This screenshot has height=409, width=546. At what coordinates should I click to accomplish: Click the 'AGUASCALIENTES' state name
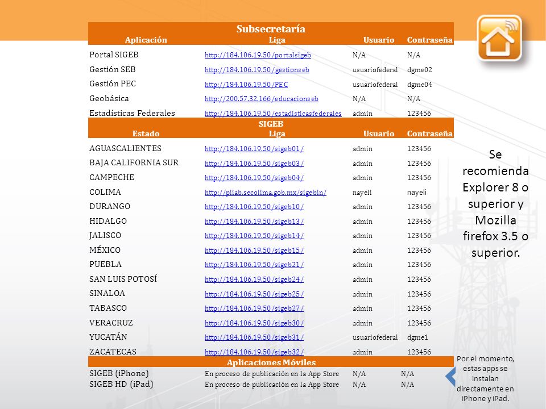125,148
